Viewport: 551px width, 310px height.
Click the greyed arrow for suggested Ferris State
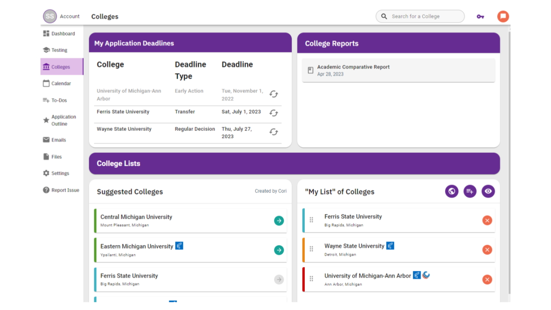(x=279, y=279)
